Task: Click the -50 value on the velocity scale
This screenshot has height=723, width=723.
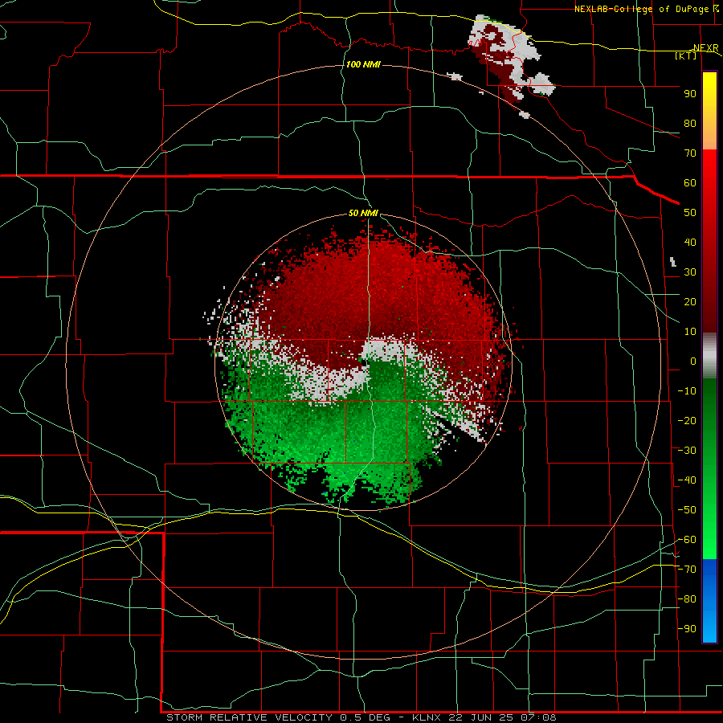Action: pyautogui.click(x=687, y=510)
